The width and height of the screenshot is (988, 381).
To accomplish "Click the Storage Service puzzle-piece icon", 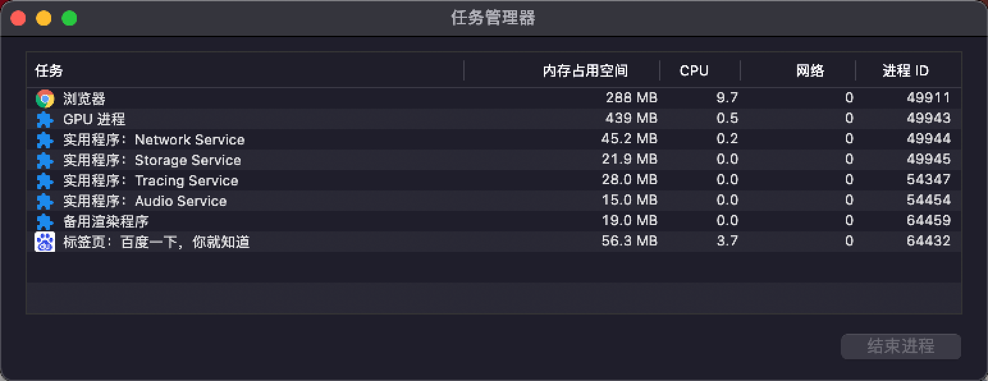I will pyautogui.click(x=45, y=160).
